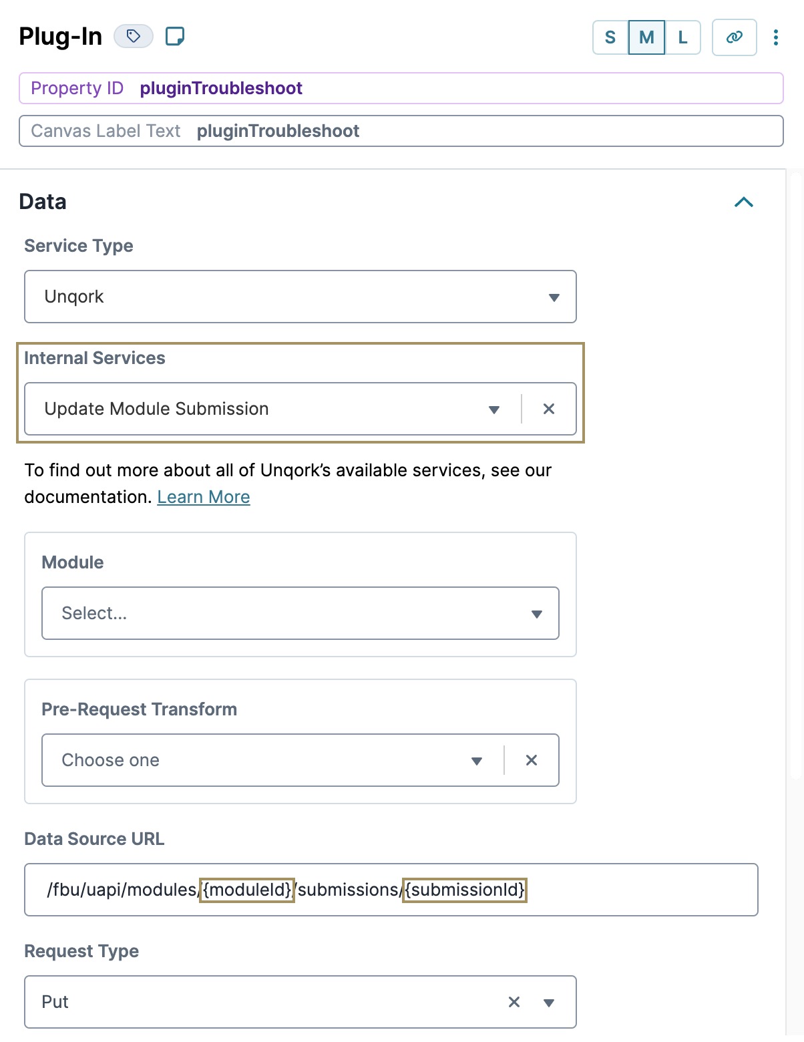
Task: Expand the Pre-Request Transform dropdown
Action: [x=477, y=761]
